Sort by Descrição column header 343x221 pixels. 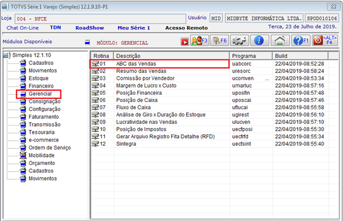[172, 56]
